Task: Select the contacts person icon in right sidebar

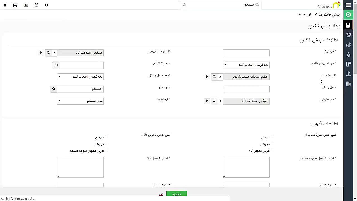Action: point(349,74)
